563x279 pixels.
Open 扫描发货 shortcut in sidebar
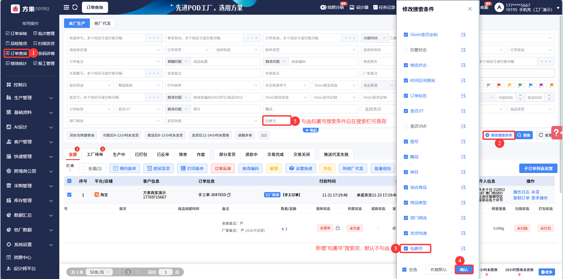pos(44,43)
